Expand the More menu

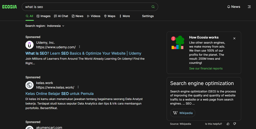(125, 16)
